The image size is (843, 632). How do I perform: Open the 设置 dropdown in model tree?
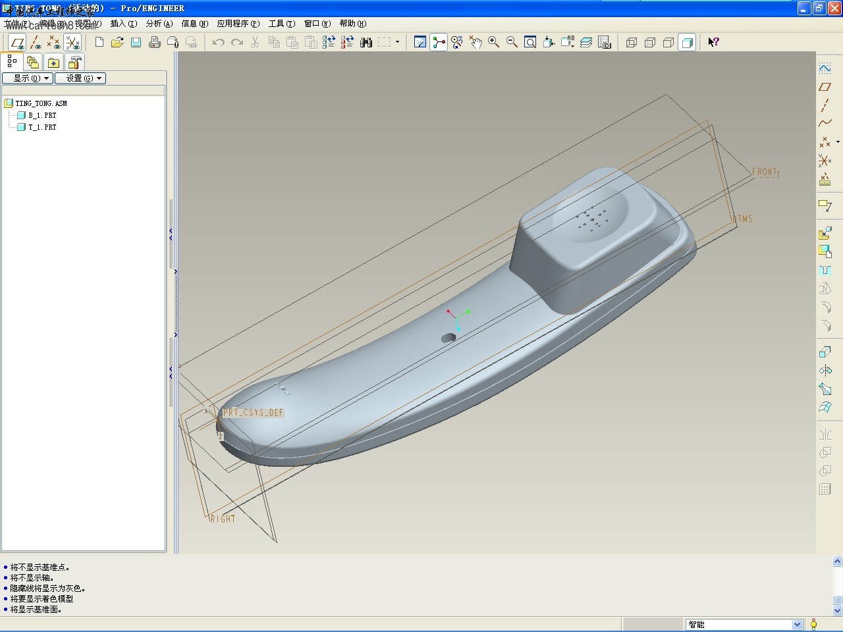80,78
